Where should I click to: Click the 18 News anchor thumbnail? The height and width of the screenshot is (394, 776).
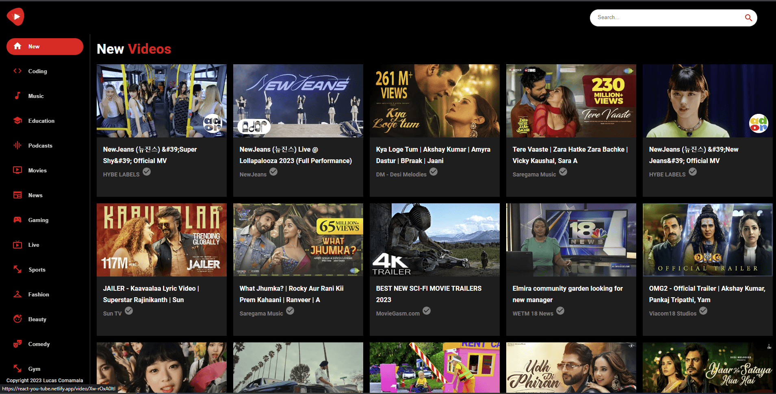(571, 240)
